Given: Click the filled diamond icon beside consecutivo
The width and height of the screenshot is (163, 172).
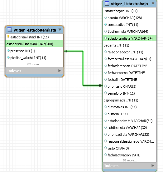Looking at the screenshot, I should click(105, 24).
